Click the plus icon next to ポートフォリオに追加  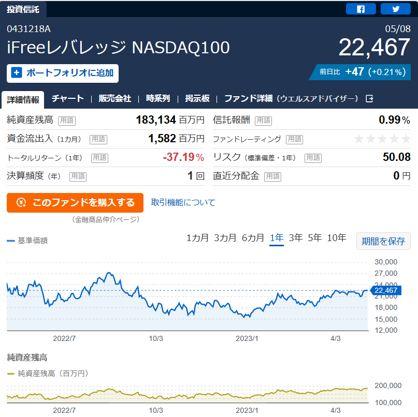pyautogui.click(x=17, y=72)
